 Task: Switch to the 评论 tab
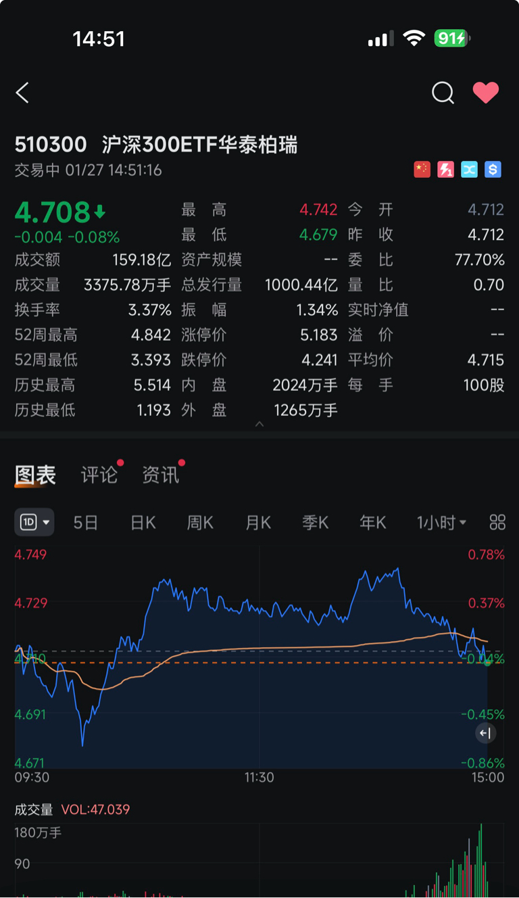click(99, 475)
